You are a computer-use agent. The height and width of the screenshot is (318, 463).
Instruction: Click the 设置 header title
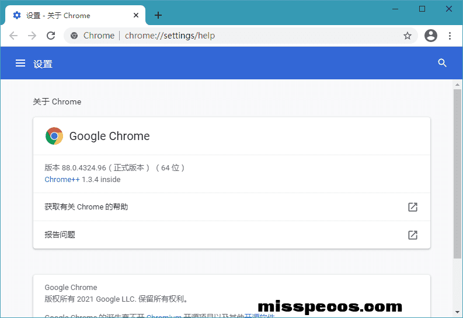[43, 64]
